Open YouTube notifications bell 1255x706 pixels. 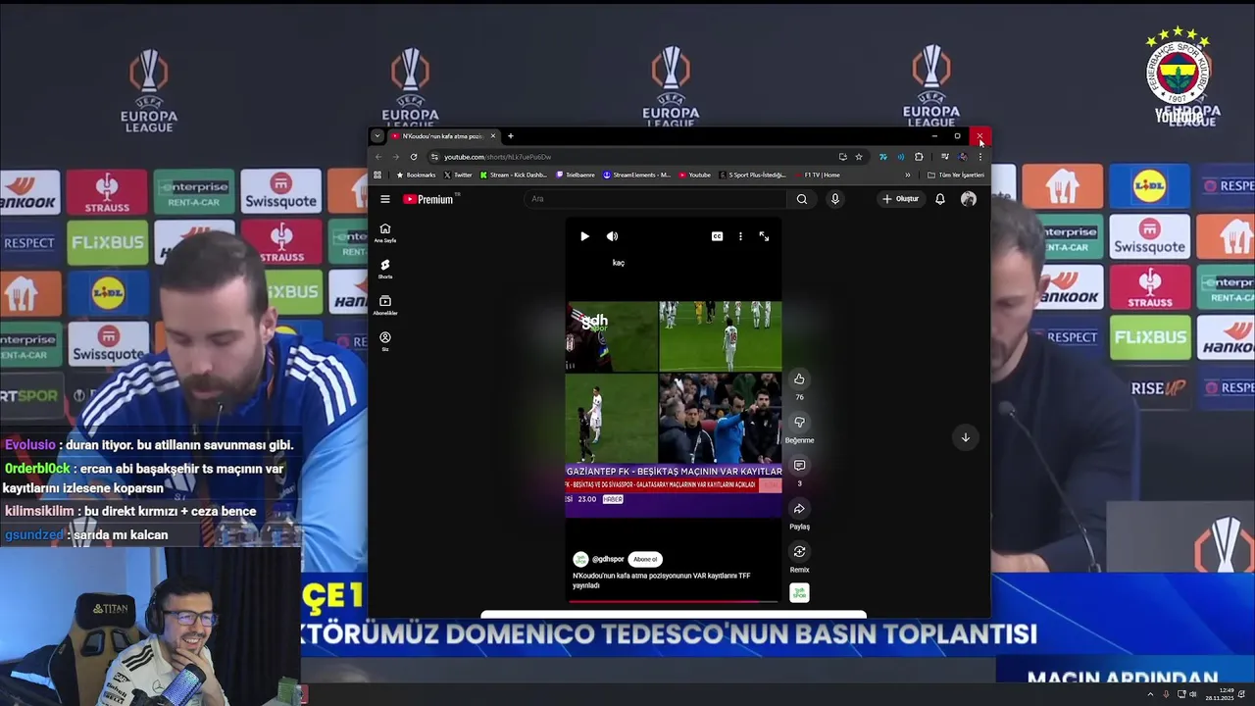coord(940,199)
